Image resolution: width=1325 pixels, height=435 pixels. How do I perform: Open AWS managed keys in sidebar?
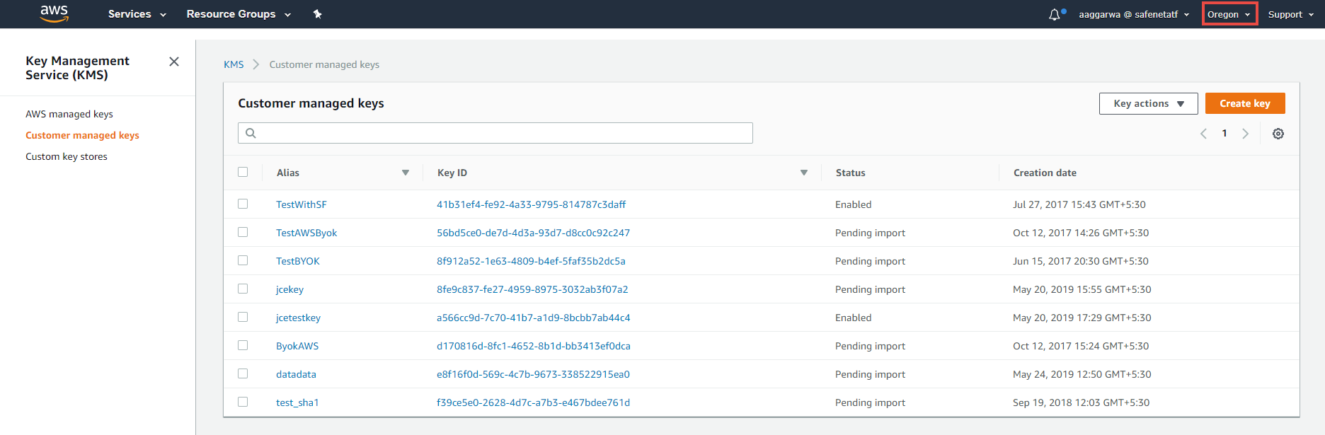[69, 114]
